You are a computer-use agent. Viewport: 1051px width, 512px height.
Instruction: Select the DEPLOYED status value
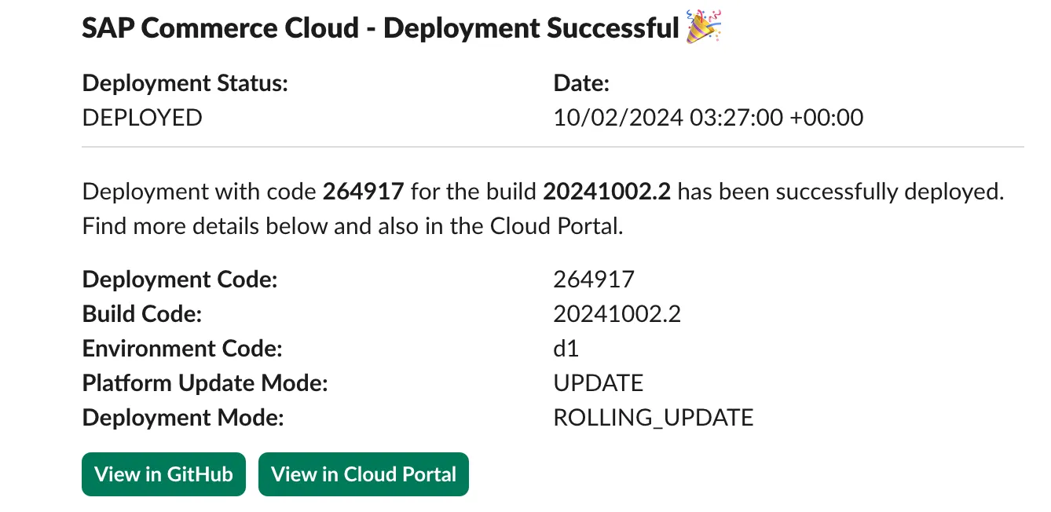click(142, 118)
